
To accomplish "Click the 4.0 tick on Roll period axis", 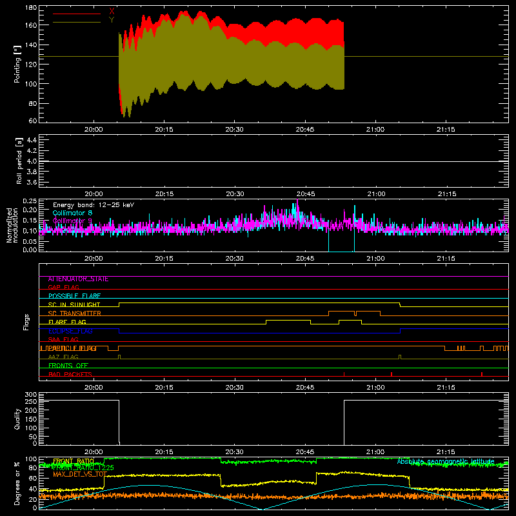I will point(32,161).
